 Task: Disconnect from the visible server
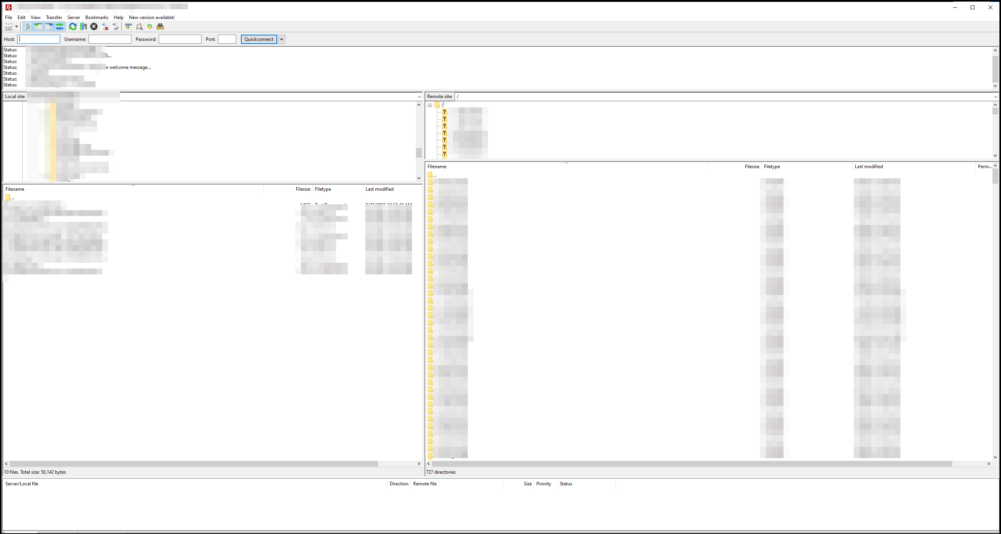(x=104, y=26)
